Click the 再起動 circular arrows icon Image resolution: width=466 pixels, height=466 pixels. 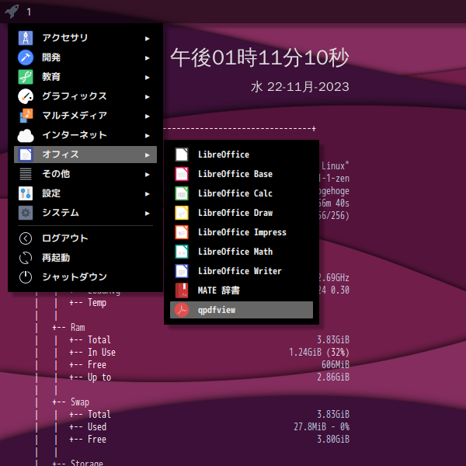coord(26,258)
